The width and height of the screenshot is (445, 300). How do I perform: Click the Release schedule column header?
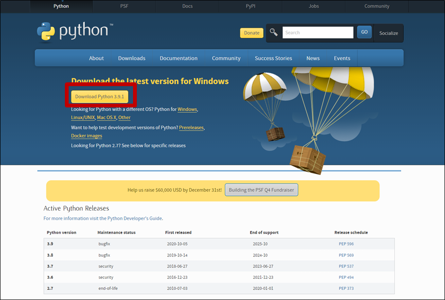tap(351, 232)
